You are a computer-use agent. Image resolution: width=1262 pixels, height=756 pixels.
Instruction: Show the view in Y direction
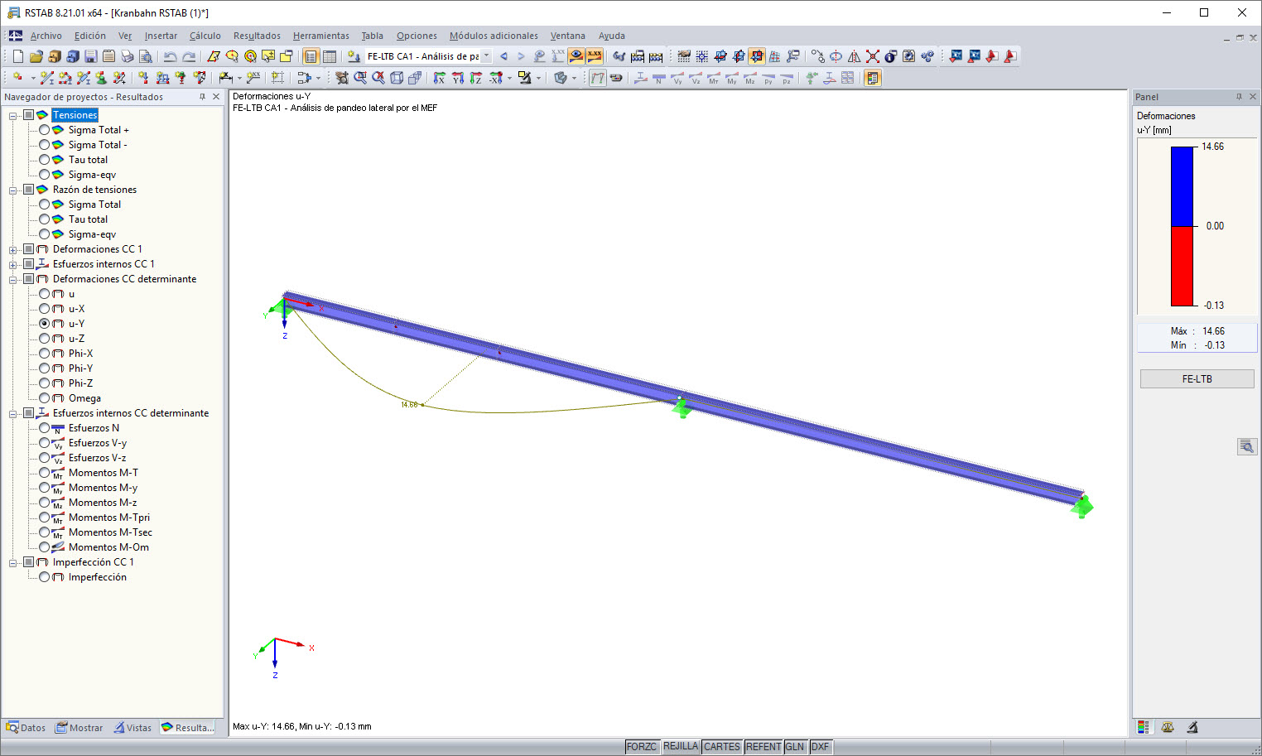(457, 78)
